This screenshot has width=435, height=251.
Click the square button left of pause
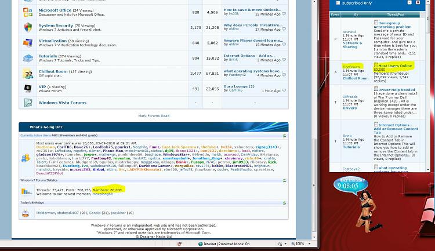409,2
